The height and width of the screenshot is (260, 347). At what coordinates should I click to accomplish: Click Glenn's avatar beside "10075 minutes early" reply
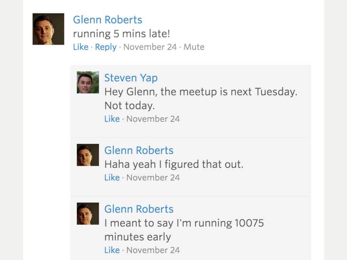coord(88,214)
